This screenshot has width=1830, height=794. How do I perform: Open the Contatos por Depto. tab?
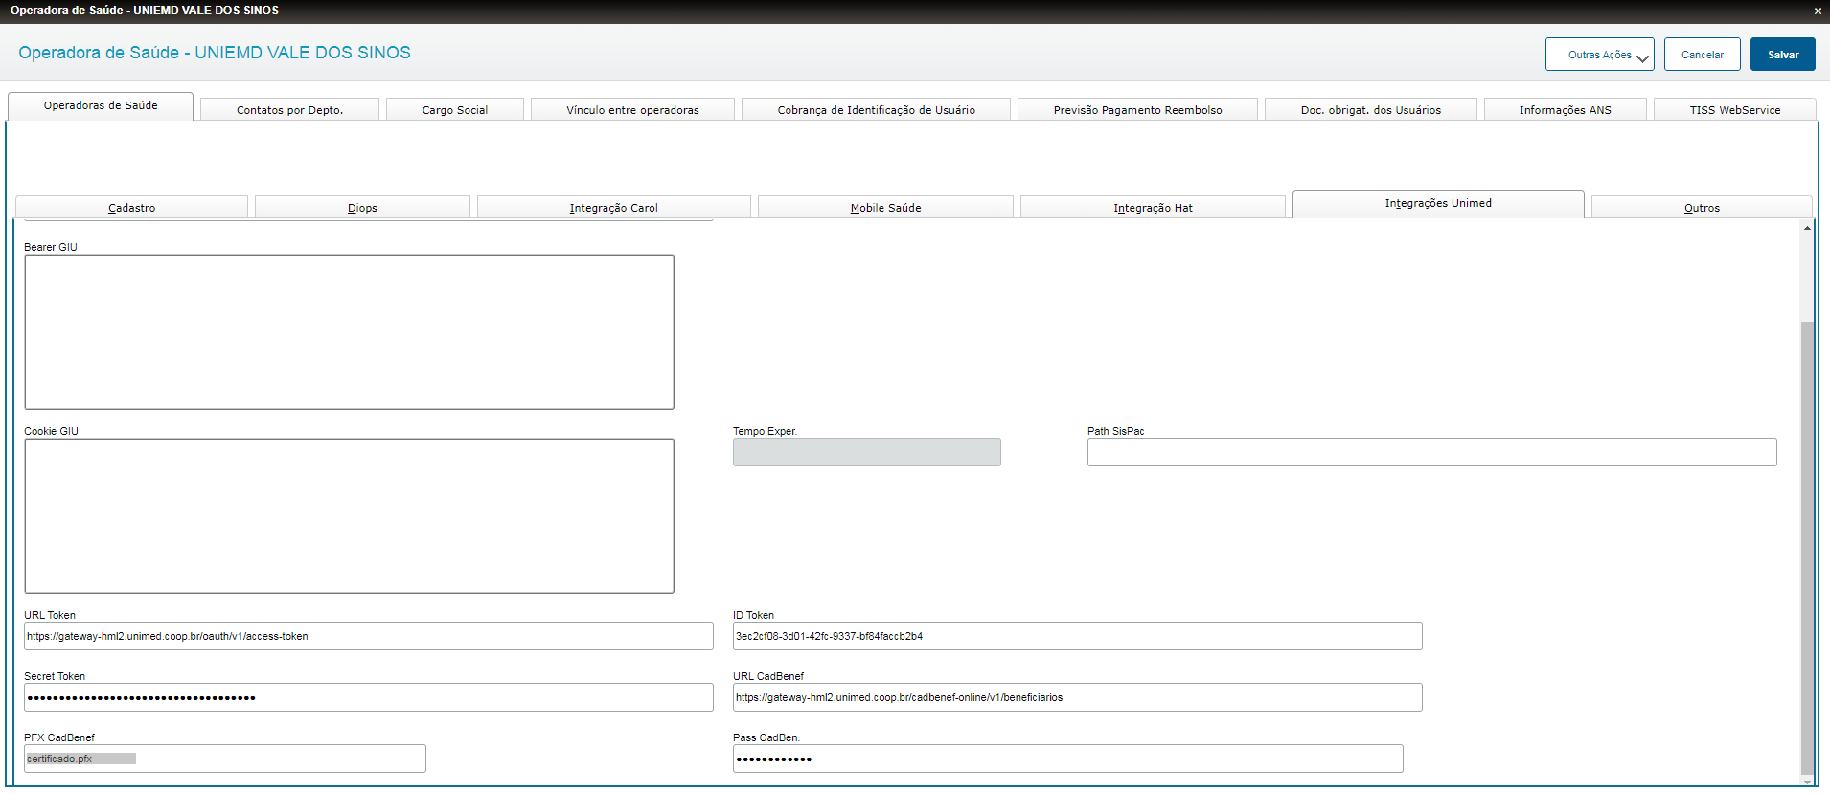(x=289, y=110)
